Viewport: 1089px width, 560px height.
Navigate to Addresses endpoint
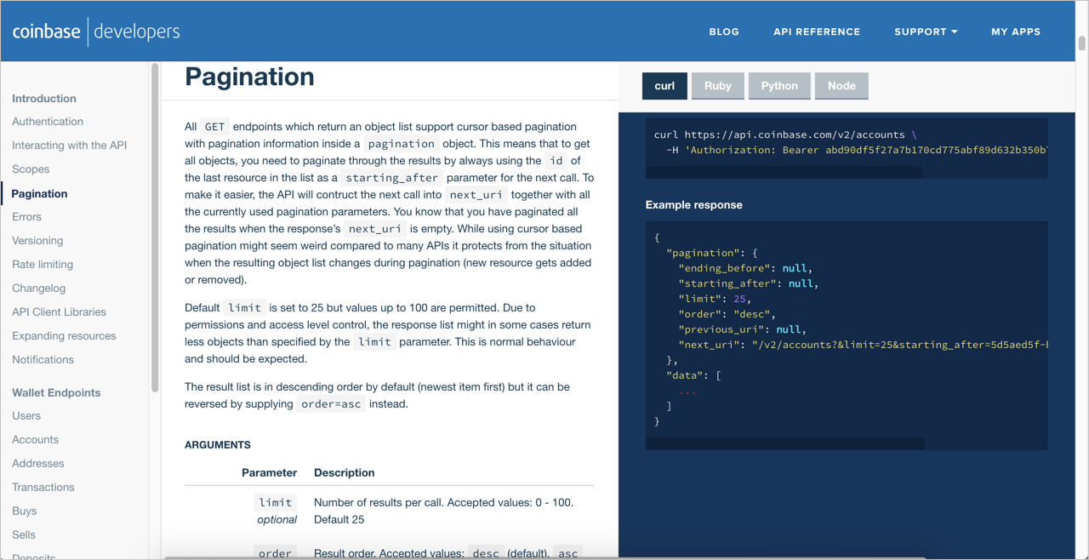coord(38,464)
